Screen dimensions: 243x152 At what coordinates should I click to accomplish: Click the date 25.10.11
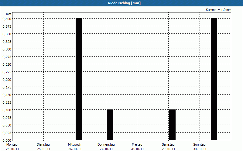44,149
